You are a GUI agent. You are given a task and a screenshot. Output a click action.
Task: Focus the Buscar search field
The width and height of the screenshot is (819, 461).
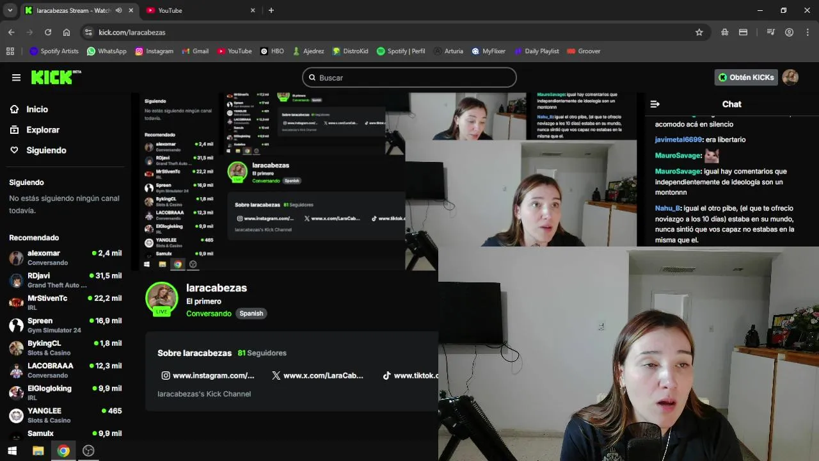[x=409, y=77]
